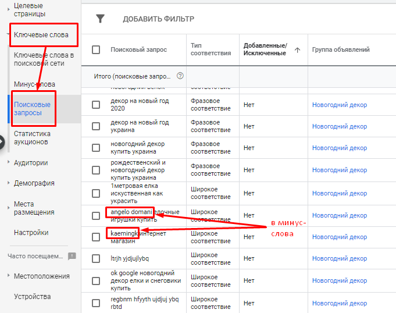Open Новогодний декор link in angelo domani row
This screenshot has width=396, height=313.
[339, 215]
